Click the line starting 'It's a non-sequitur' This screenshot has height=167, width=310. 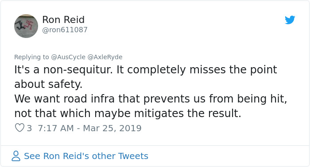click(x=146, y=70)
